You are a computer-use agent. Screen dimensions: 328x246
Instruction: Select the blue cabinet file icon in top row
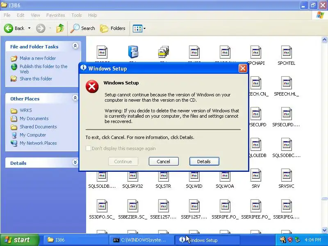point(133,52)
